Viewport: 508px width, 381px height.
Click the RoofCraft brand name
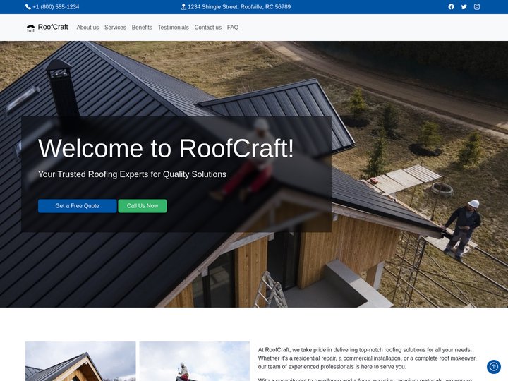point(53,27)
